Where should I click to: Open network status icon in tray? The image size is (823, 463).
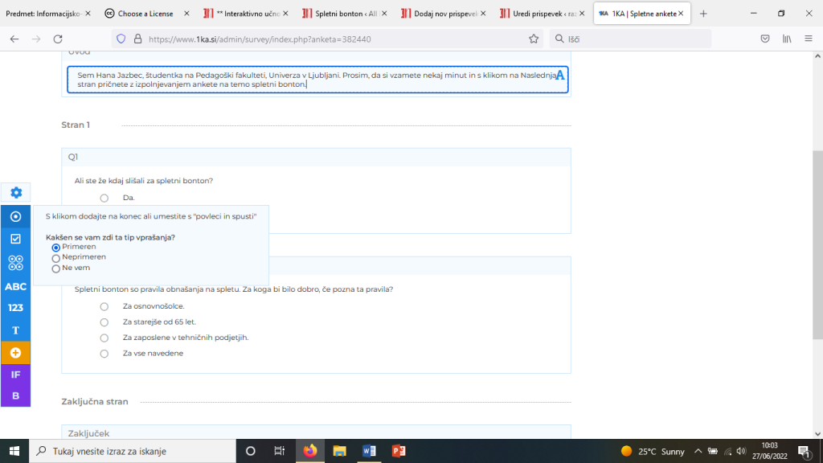pyautogui.click(x=727, y=451)
